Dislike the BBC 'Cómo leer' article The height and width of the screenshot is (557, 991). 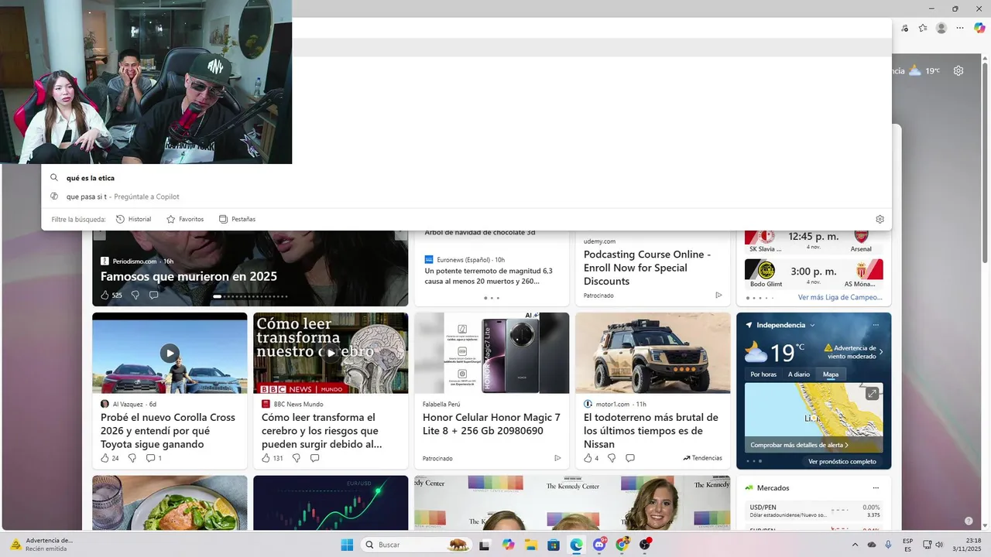click(296, 458)
